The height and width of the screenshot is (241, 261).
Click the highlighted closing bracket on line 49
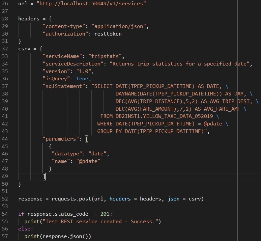(x=44, y=177)
